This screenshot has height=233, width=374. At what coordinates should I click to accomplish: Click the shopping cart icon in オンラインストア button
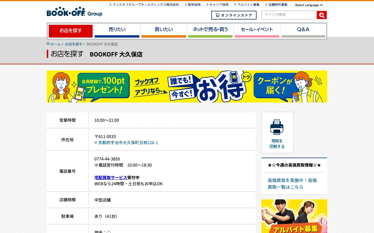pos(217,15)
